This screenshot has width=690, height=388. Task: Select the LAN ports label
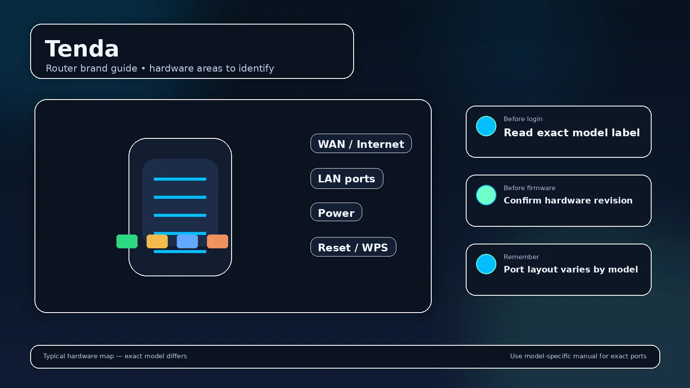point(347,178)
